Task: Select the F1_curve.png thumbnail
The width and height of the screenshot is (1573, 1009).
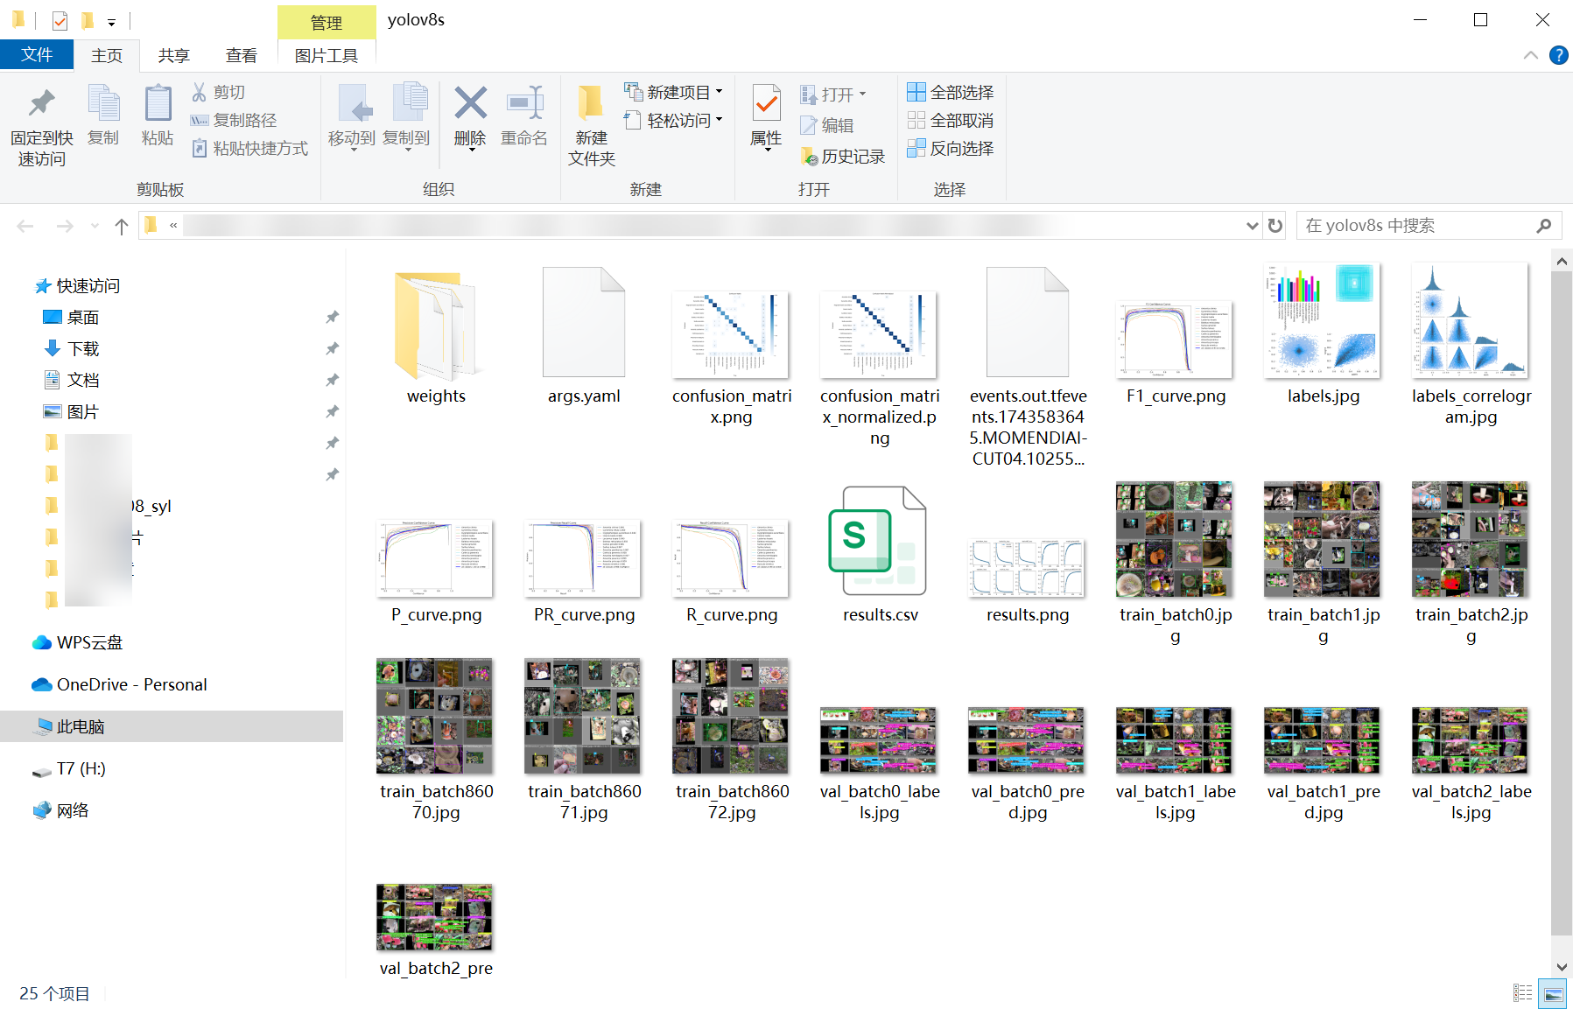Action: click(1175, 340)
